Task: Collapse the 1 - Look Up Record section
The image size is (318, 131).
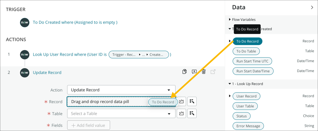Action: coord(230,84)
